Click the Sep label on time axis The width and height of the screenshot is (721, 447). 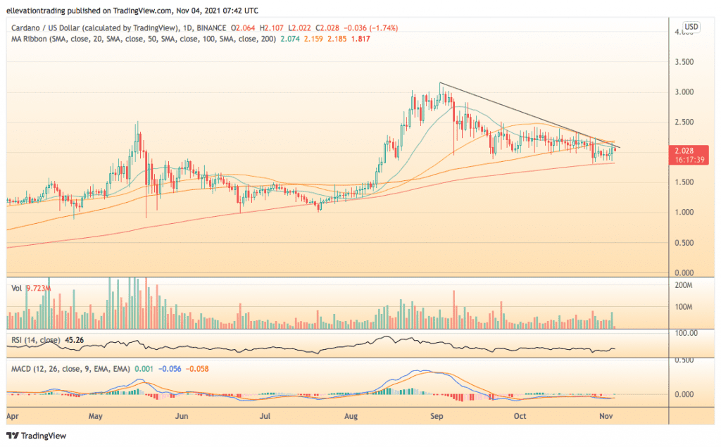(x=437, y=416)
